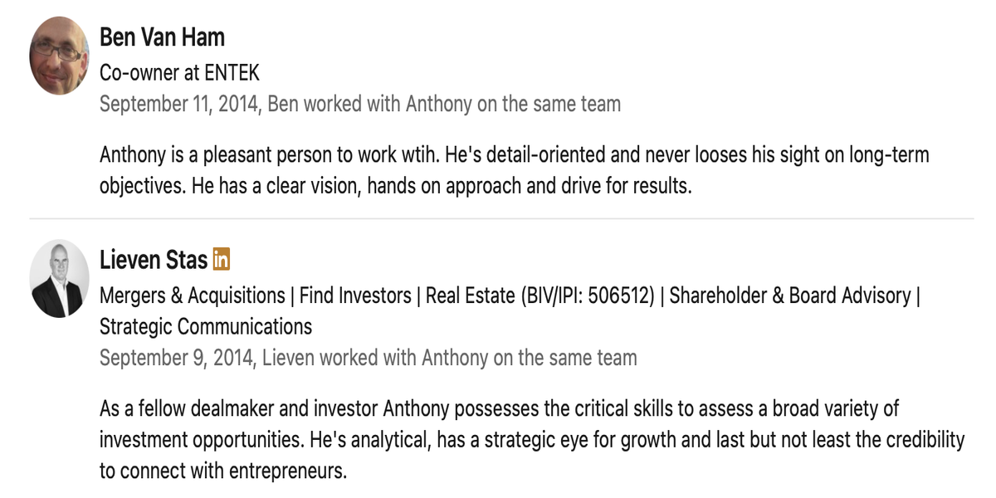The height and width of the screenshot is (498, 996).
Task: Click Lieven's recommendation paragraph about dealmaking
Action: [531, 440]
